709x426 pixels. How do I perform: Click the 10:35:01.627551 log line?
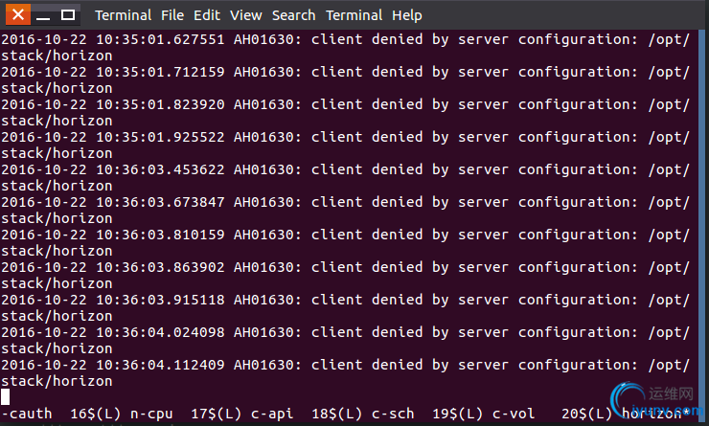(345, 47)
